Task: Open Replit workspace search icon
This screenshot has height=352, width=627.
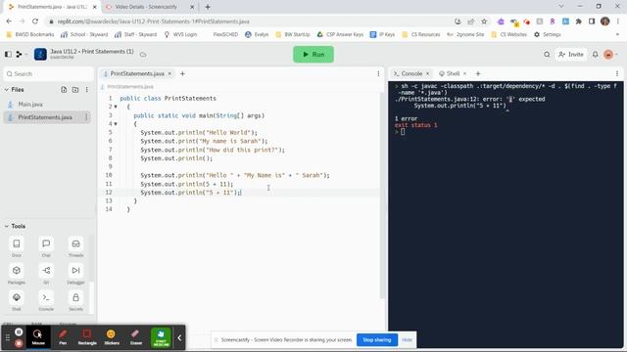Action: pos(547,55)
